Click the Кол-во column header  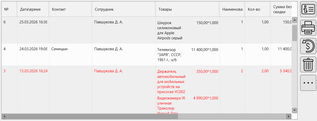click(254, 9)
